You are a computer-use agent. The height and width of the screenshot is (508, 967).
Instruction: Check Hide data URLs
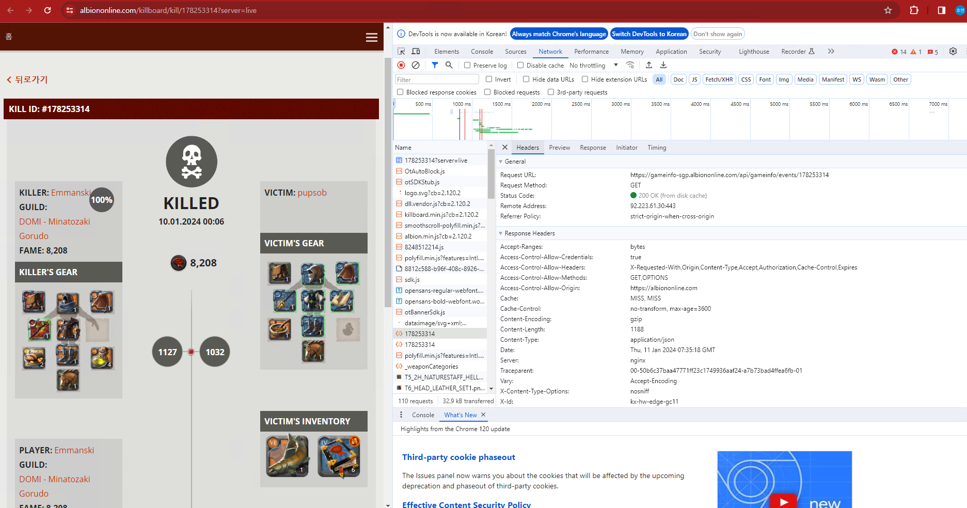click(526, 80)
